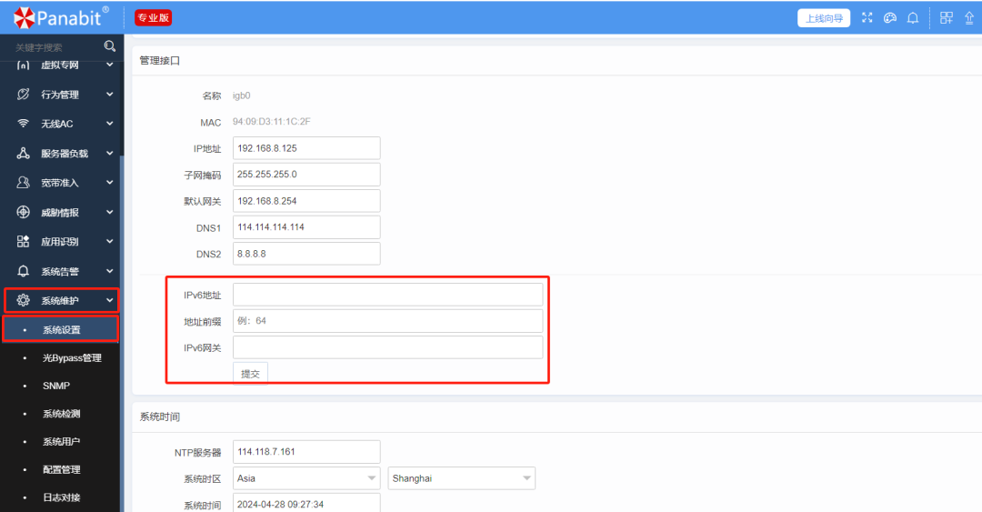Expand the 系统告警 menu chevron

coord(110,271)
